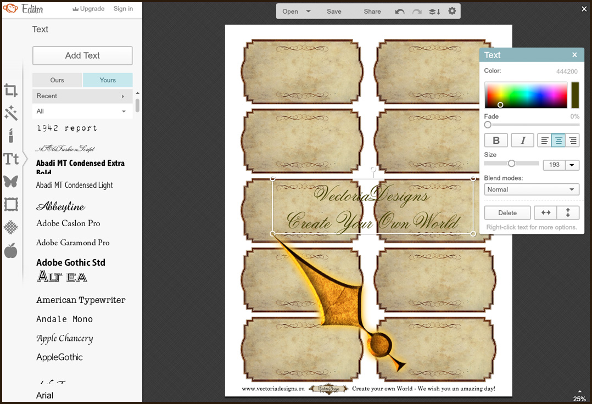Choose the Arial font
This screenshot has width=592, height=404.
point(44,395)
